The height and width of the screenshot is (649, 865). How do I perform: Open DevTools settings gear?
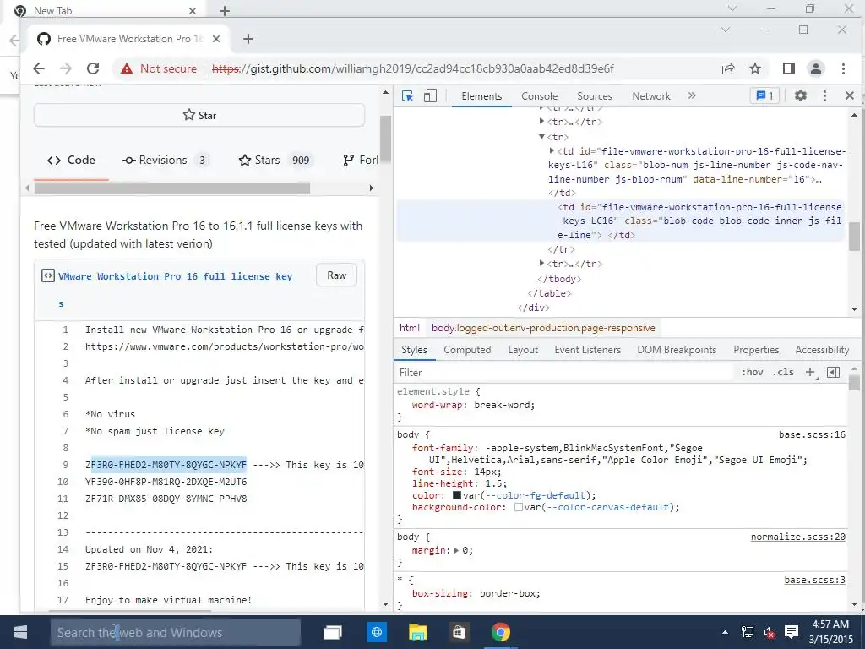tap(801, 96)
